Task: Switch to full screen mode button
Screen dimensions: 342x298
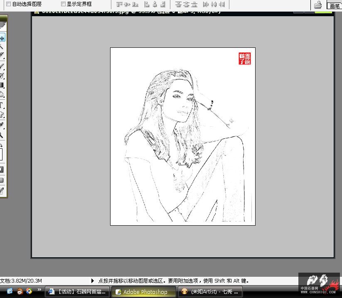Action: (x=2, y=180)
